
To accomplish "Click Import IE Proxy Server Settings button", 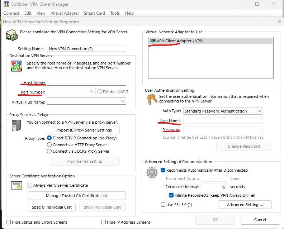I will click(84, 130).
